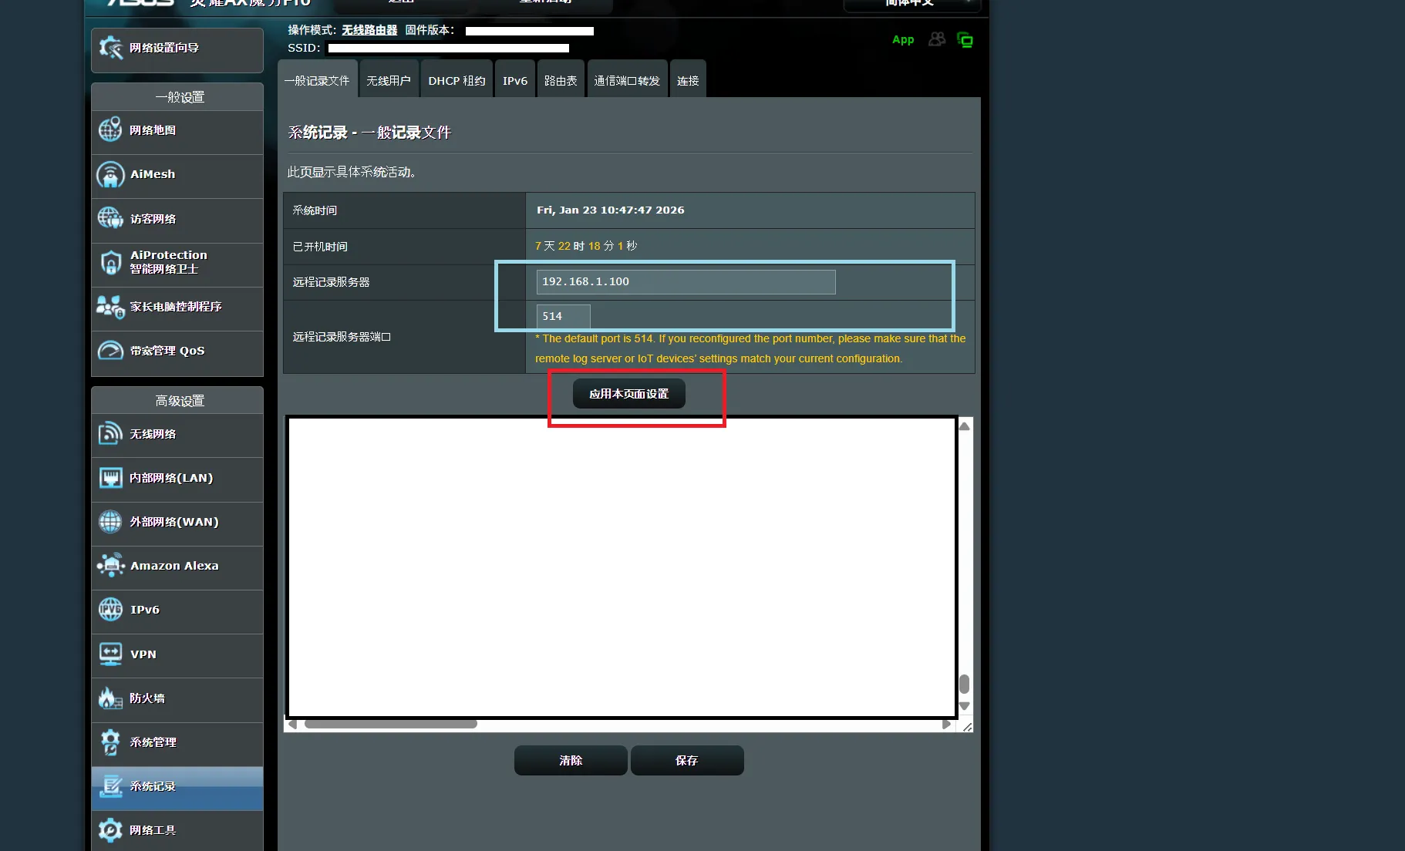Click the remote log server port field
The image size is (1405, 851).
[x=563, y=316]
